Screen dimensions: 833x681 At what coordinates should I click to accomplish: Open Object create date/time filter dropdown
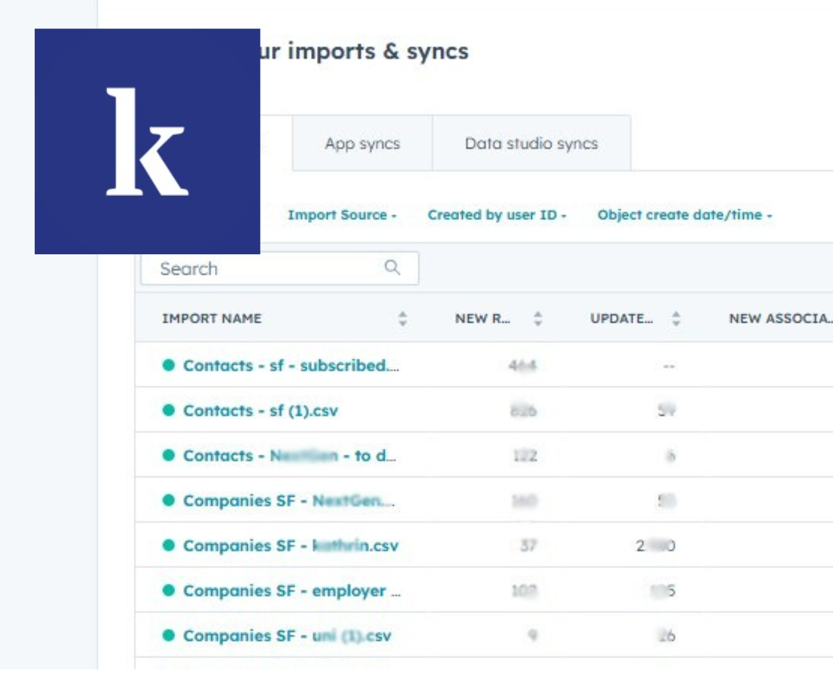point(685,215)
